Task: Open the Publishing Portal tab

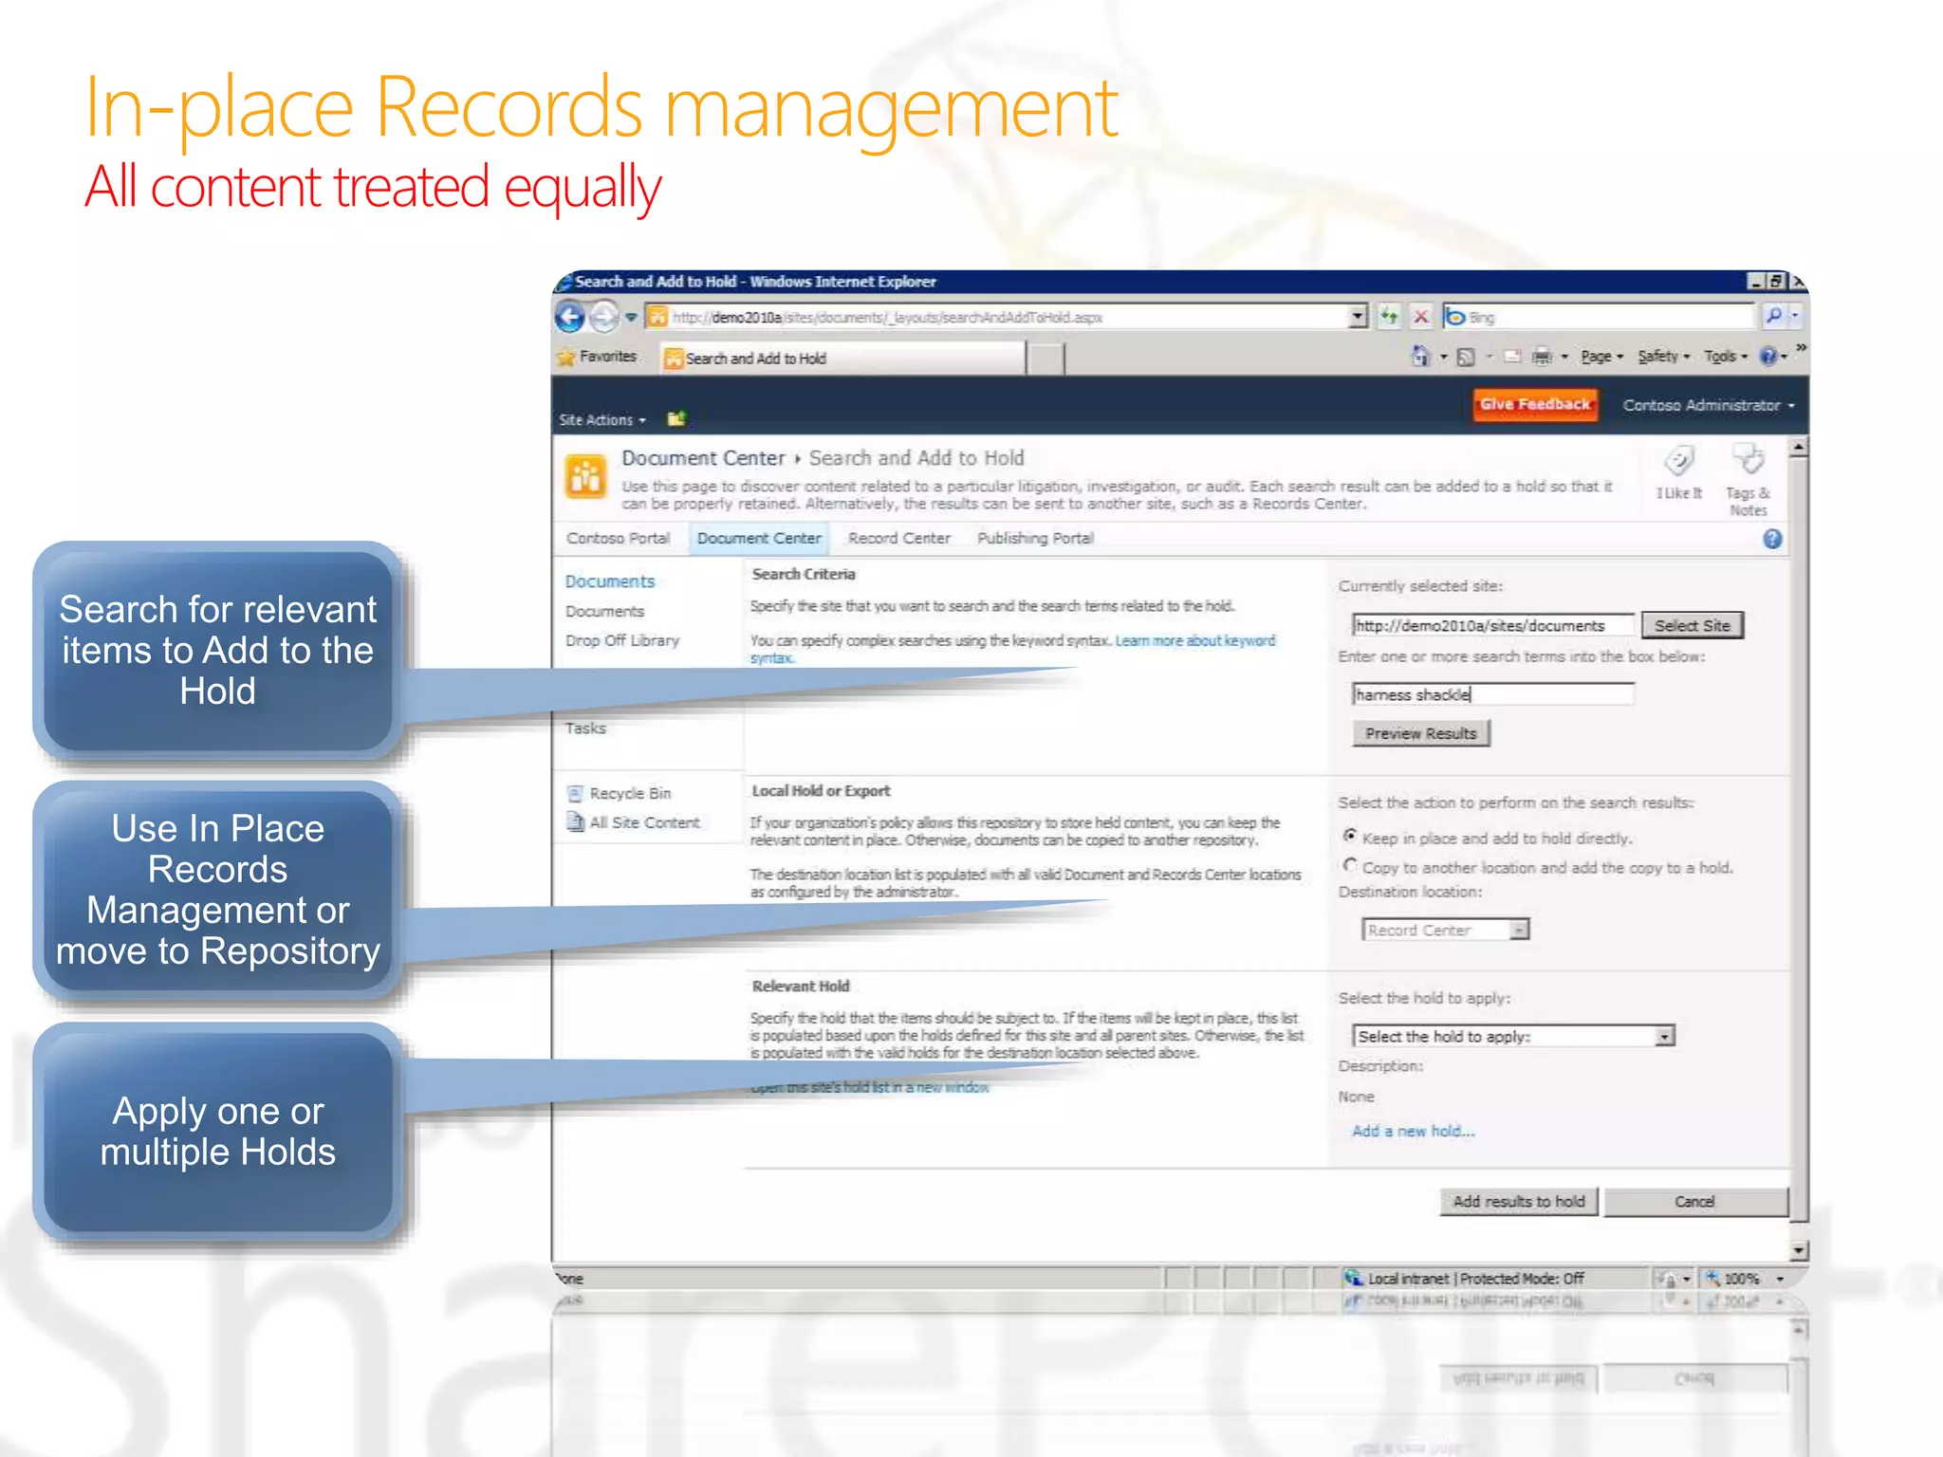Action: point(1035,538)
